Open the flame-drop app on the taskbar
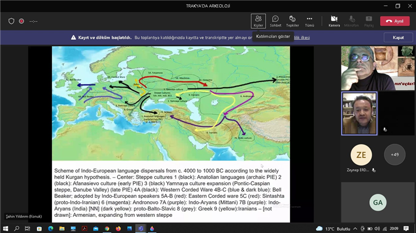The height and width of the screenshot is (233, 416). pos(152,228)
